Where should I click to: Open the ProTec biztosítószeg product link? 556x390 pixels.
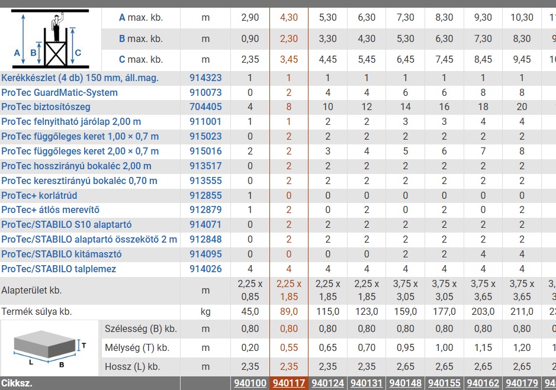(46, 107)
